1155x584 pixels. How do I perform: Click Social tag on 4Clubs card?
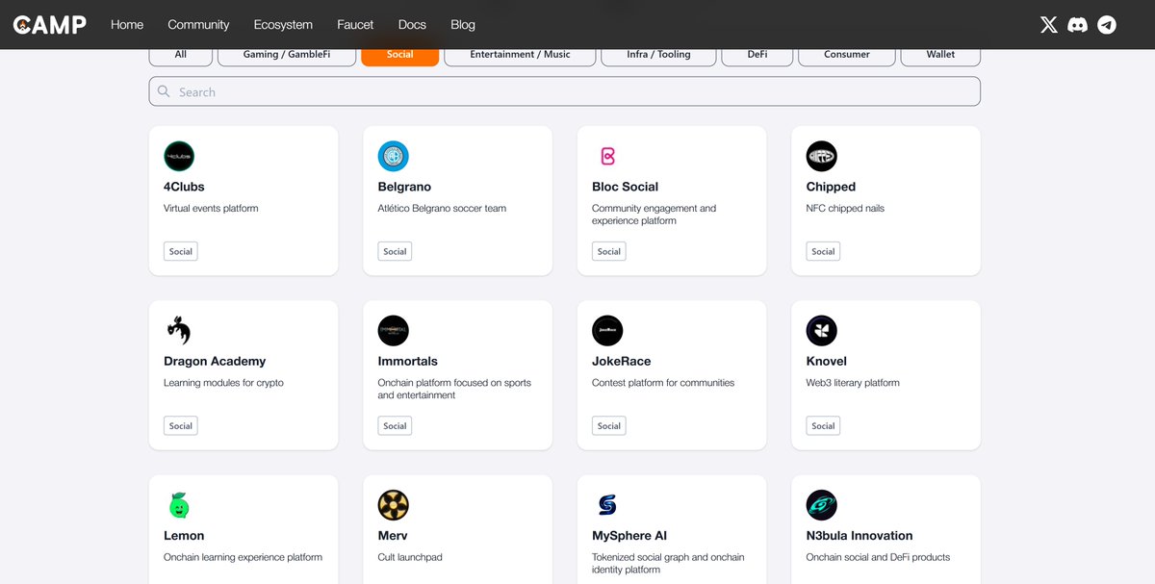181,251
